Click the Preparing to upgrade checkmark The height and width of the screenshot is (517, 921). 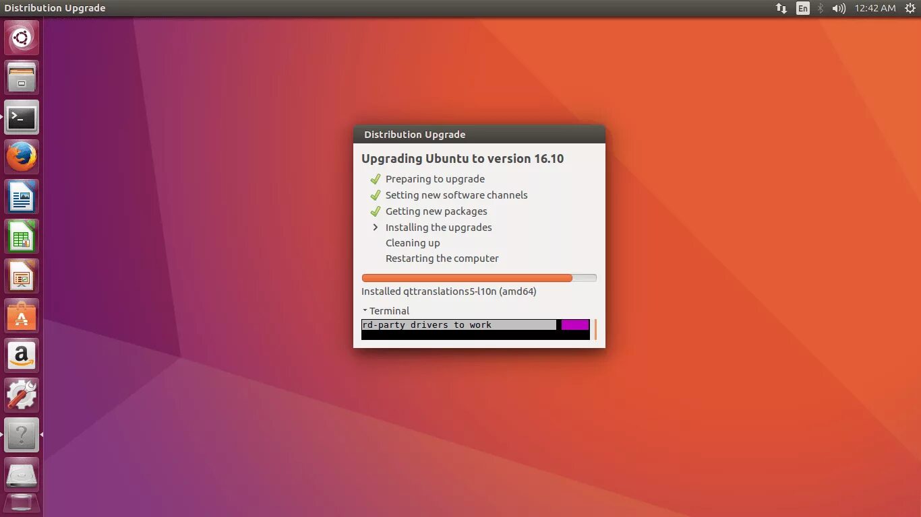click(x=376, y=179)
